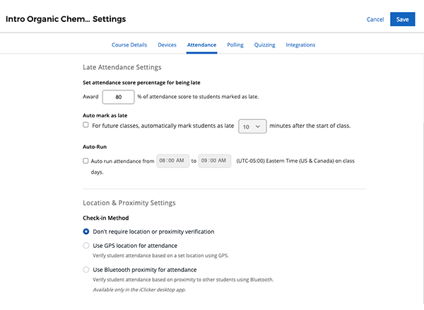424x310 pixels.
Task: Switch to the Devices tab
Action: [x=167, y=45]
